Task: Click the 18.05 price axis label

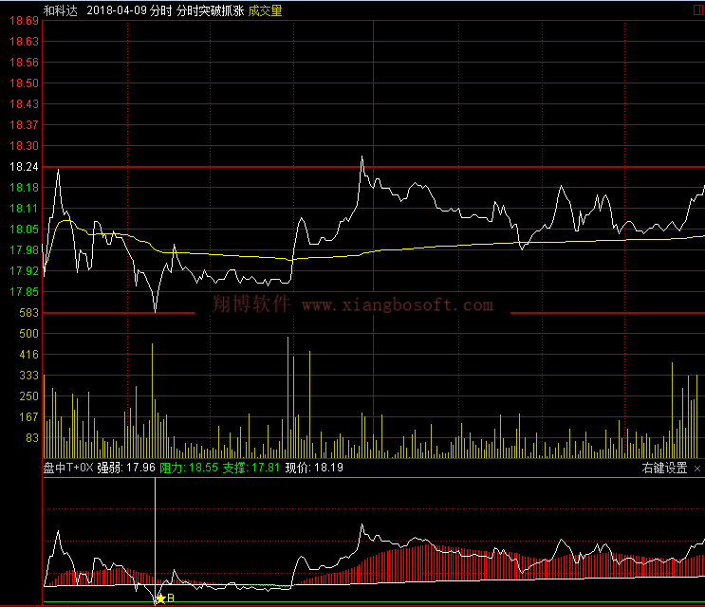Action: tap(25, 230)
